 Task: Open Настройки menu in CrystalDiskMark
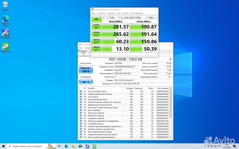[x=102, y=13]
